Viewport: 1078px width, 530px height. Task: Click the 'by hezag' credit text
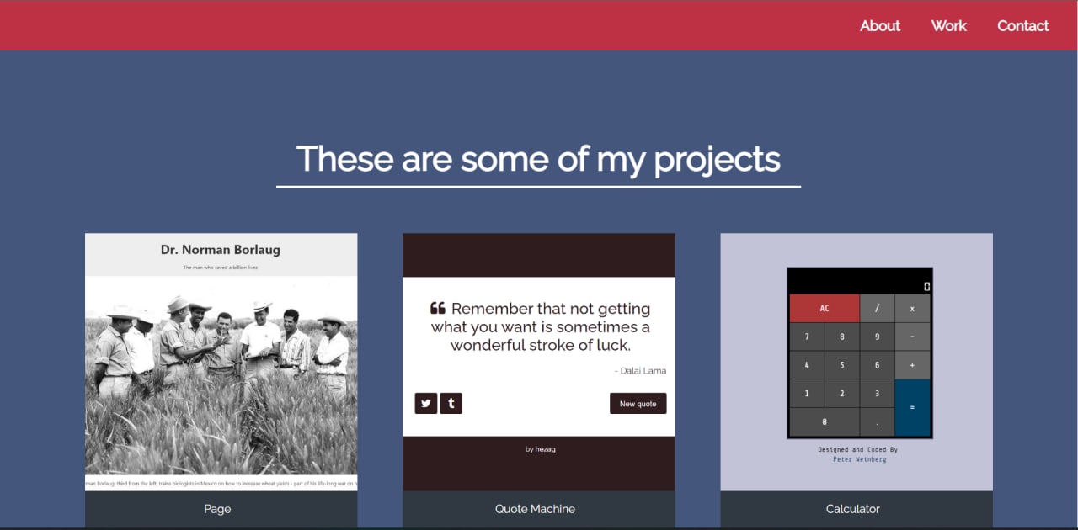tap(540, 449)
